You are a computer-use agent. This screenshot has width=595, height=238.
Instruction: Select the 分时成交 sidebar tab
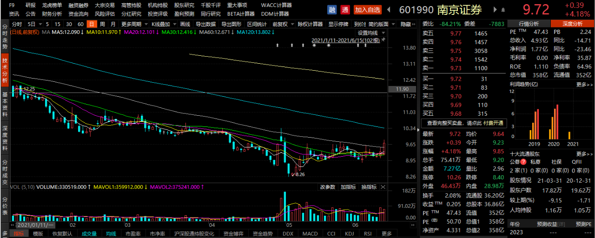(5, 172)
